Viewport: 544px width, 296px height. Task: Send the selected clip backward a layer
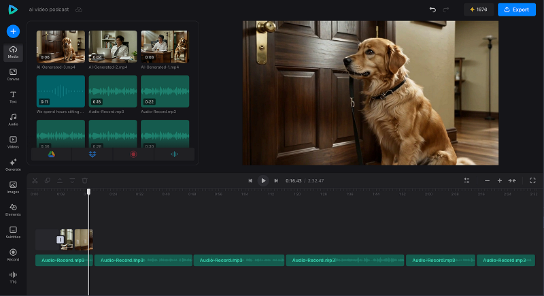tap(72, 180)
